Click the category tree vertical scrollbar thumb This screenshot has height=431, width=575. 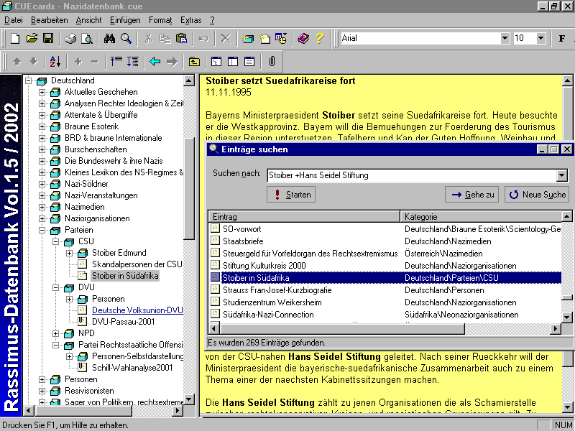(189, 189)
